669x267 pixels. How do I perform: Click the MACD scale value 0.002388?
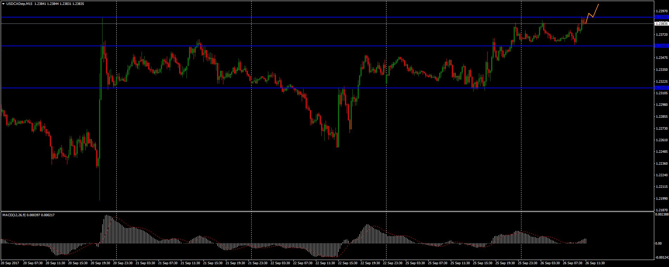662,214
